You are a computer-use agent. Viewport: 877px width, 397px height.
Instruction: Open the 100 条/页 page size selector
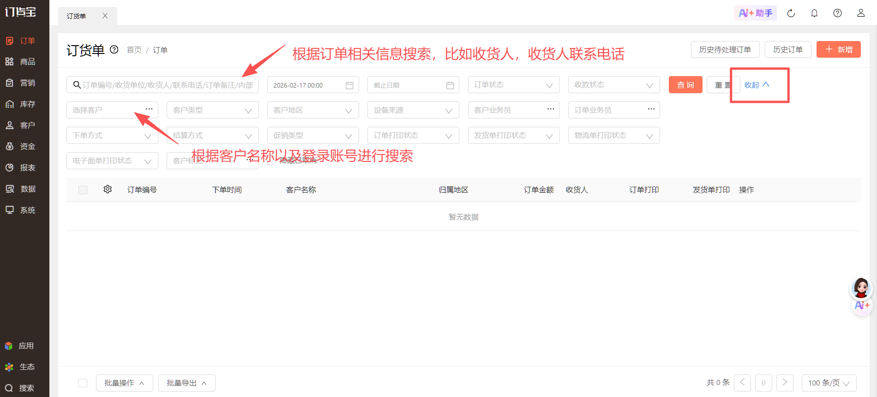click(x=829, y=383)
